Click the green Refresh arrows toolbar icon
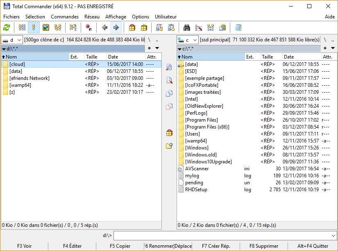The width and height of the screenshot is (338, 251). (7, 27)
